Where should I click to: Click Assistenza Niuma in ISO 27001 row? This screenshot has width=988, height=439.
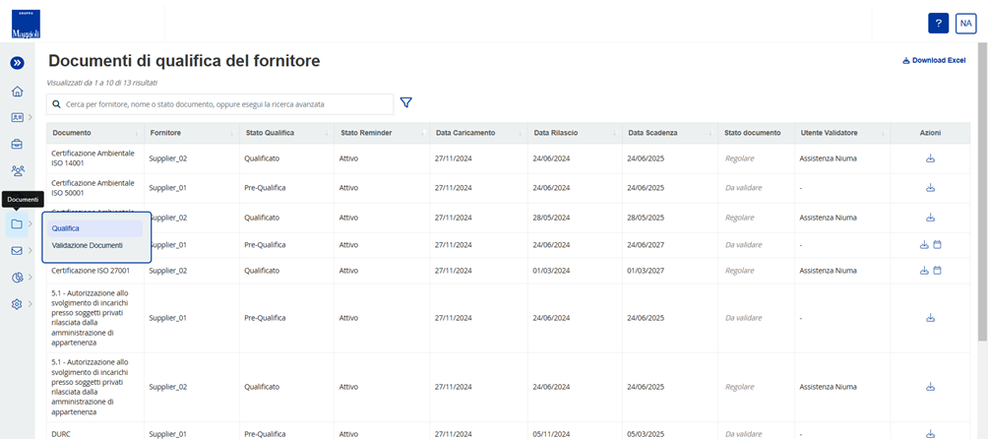pyautogui.click(x=828, y=271)
